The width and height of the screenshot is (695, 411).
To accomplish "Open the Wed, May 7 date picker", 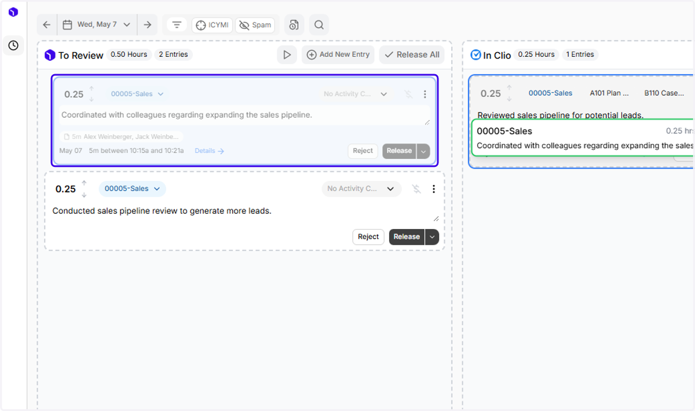I will coord(97,25).
